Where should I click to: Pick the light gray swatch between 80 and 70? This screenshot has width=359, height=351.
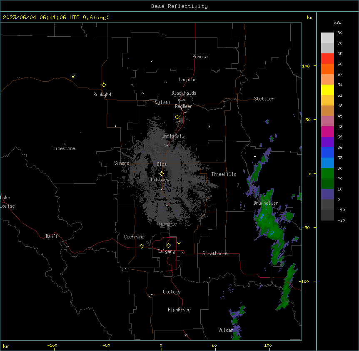(x=327, y=38)
